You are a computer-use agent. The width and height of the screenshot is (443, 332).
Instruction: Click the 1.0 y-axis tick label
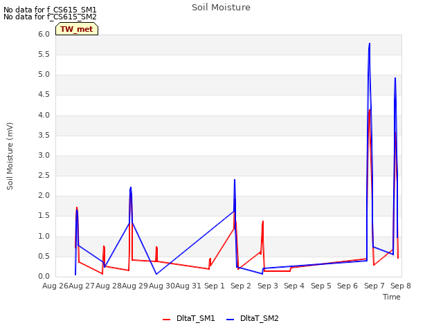pos(44,237)
